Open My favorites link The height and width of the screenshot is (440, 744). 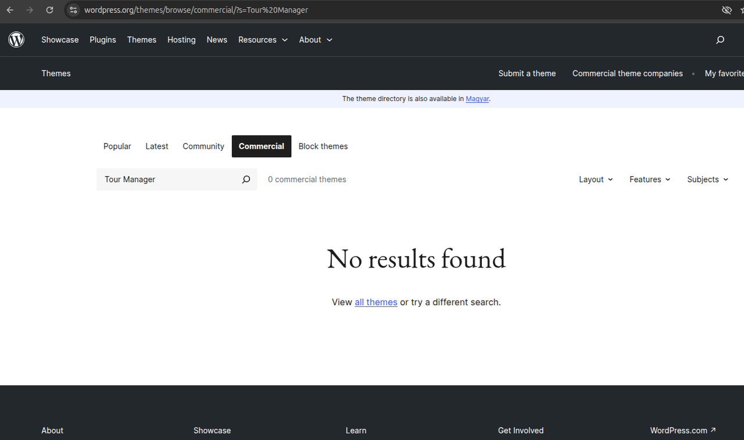tap(724, 73)
